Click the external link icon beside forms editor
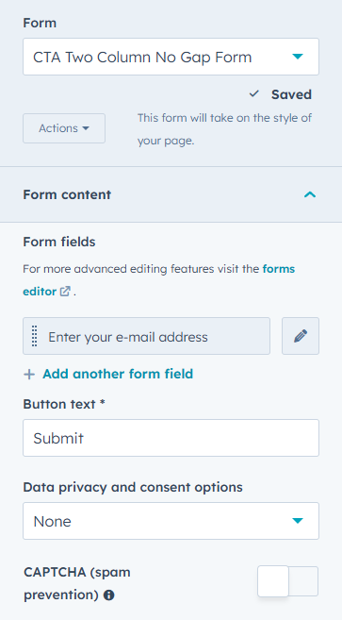The height and width of the screenshot is (620, 342). 65,292
